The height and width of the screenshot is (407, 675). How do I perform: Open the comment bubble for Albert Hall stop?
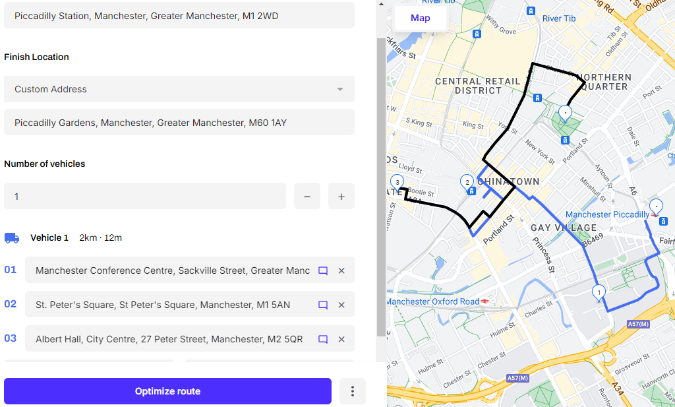tap(322, 339)
